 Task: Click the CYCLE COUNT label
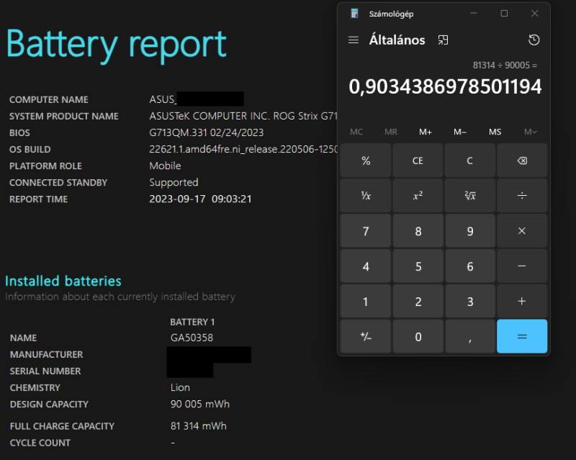pyautogui.click(x=40, y=443)
